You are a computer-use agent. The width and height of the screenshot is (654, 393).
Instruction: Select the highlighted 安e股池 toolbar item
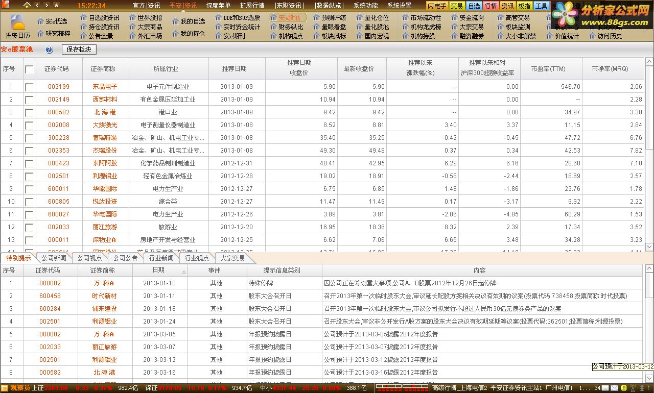pos(288,18)
